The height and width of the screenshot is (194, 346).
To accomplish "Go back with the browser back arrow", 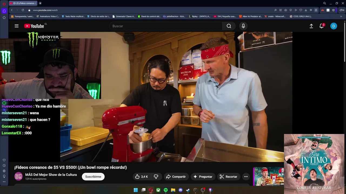I will pos(12,10).
